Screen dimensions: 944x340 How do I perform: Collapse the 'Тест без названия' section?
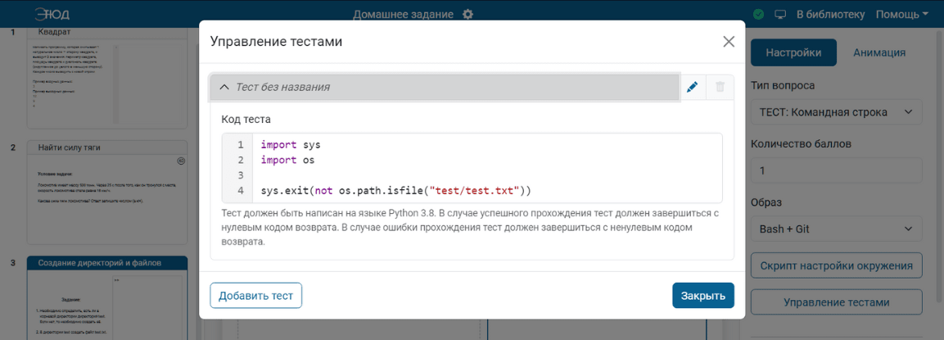coord(445,87)
